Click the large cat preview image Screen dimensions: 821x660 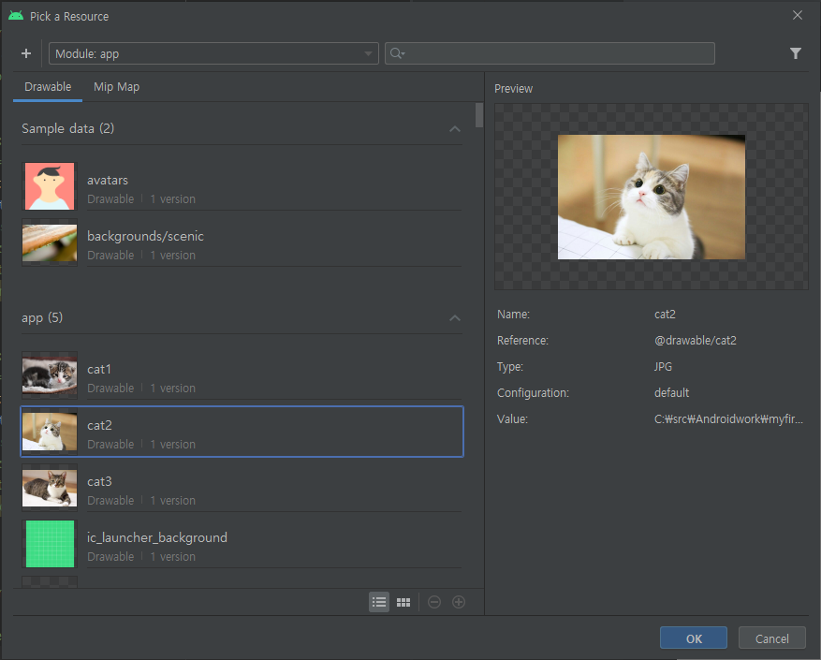[652, 197]
